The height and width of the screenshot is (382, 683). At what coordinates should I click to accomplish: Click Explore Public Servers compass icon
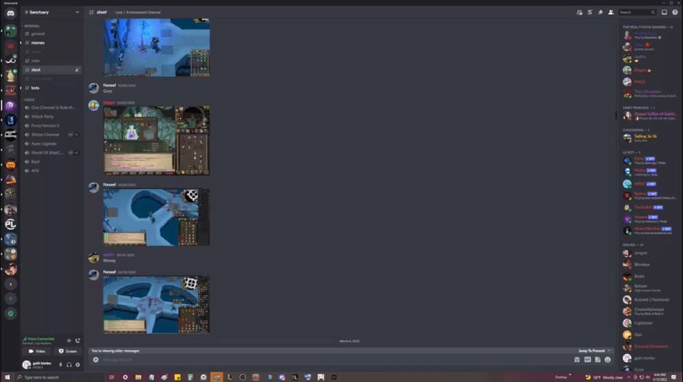[10, 313]
